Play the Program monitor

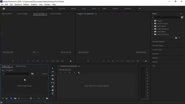(x=113, y=61)
